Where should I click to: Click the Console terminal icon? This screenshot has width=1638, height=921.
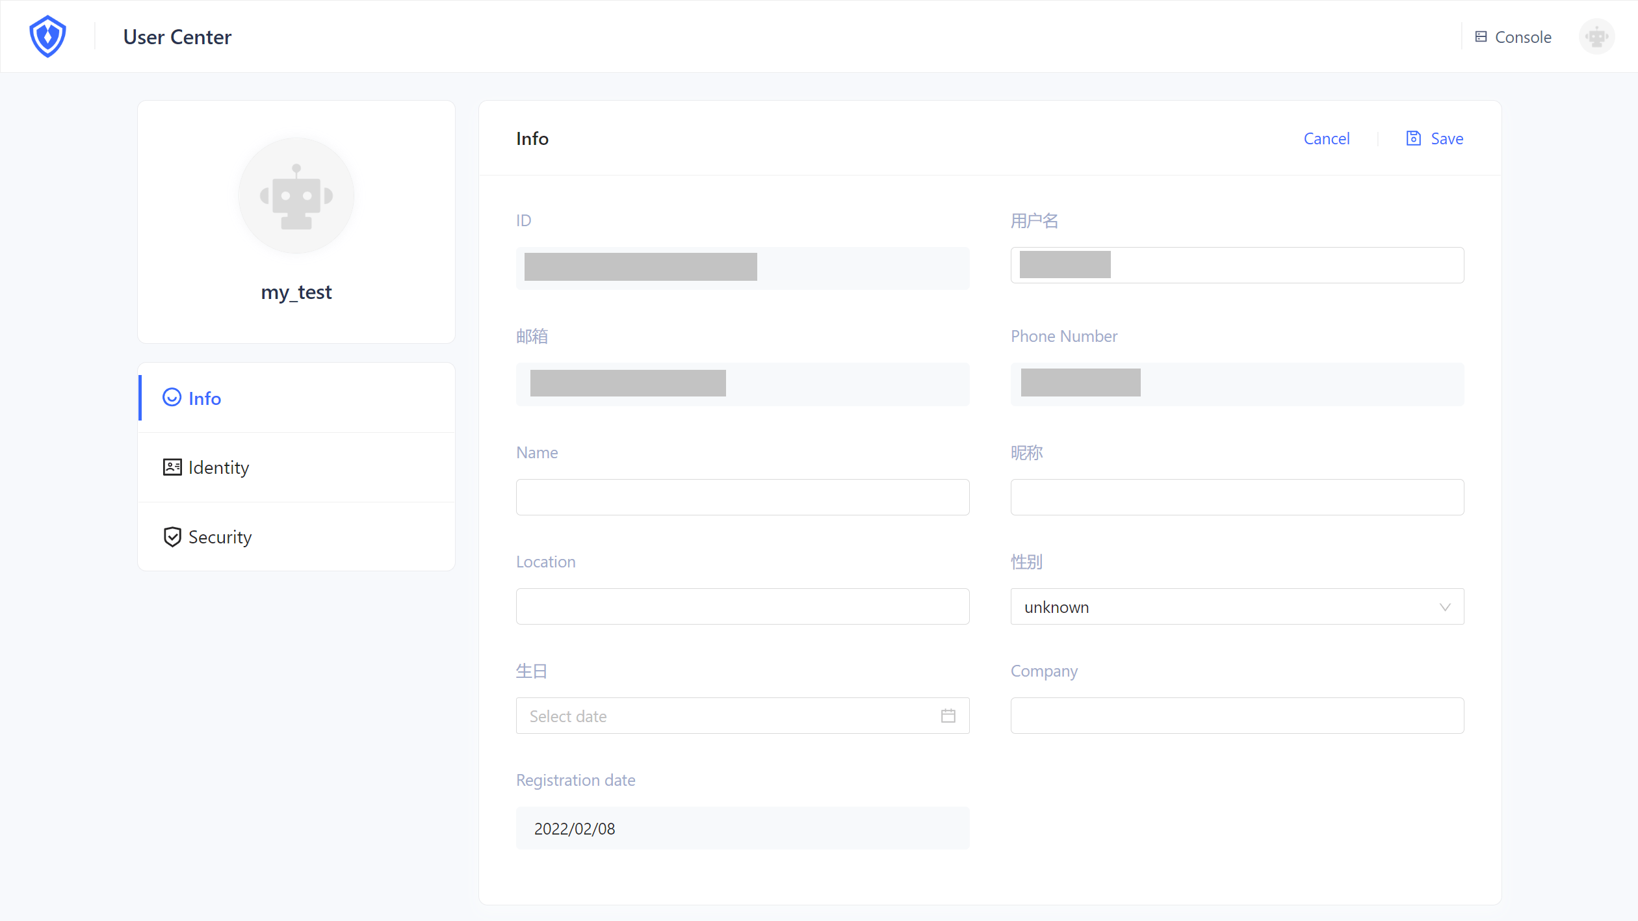(1481, 37)
